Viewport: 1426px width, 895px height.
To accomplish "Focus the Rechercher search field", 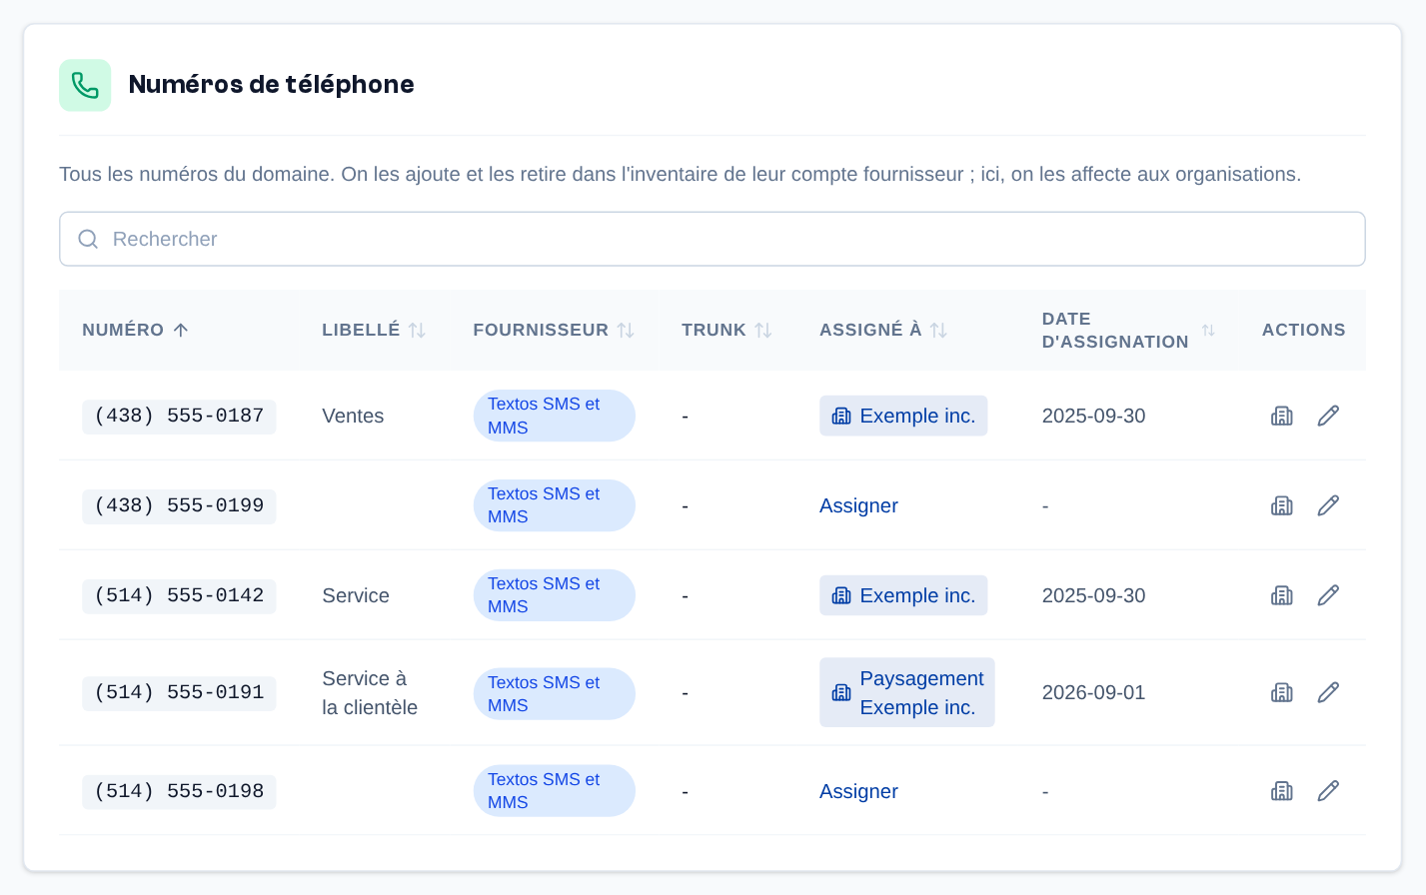I will [x=713, y=239].
